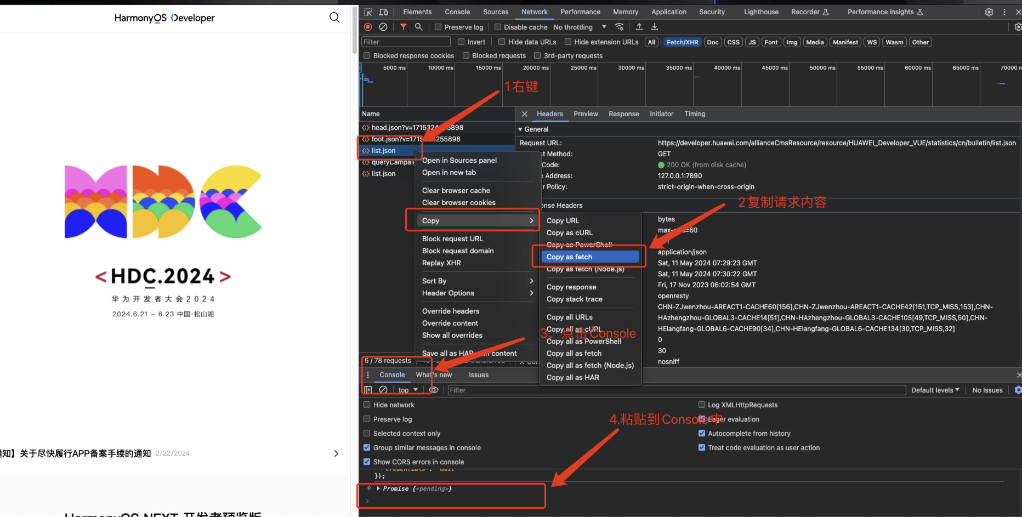1022x517 pixels.
Task: Click the export HAR download icon
Action: coord(655,27)
